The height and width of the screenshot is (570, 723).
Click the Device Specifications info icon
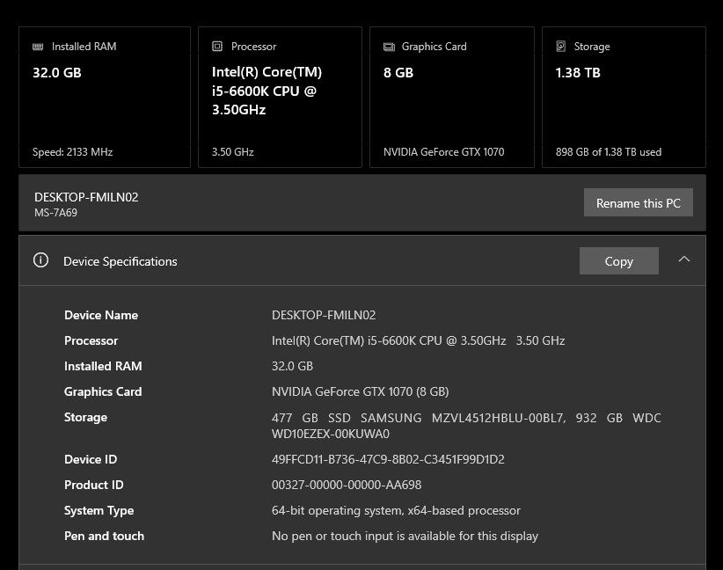click(x=40, y=260)
